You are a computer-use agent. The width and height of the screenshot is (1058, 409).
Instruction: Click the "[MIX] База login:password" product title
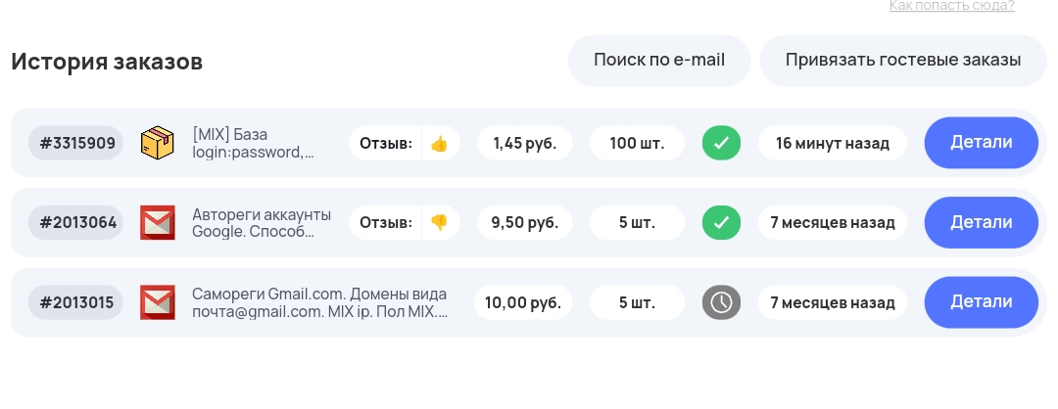point(254,143)
